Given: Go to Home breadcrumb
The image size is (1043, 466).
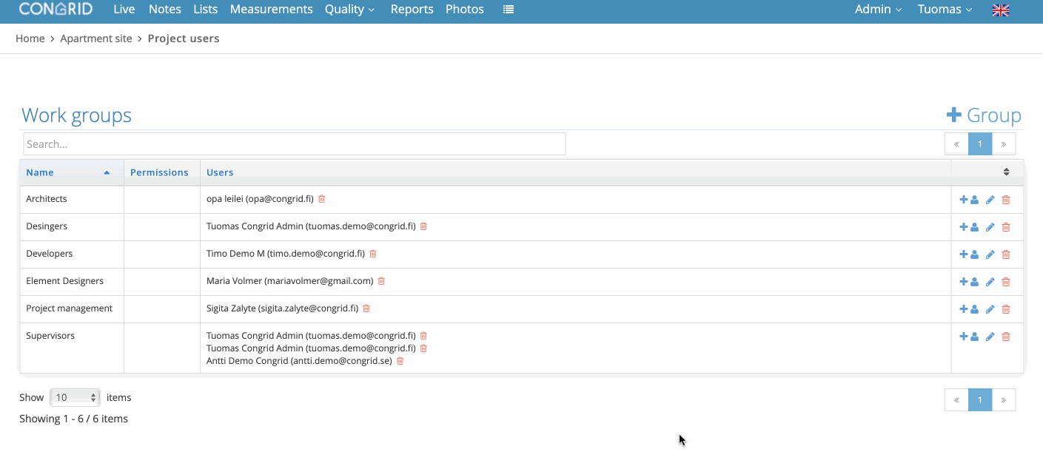Looking at the screenshot, I should pyautogui.click(x=30, y=38).
